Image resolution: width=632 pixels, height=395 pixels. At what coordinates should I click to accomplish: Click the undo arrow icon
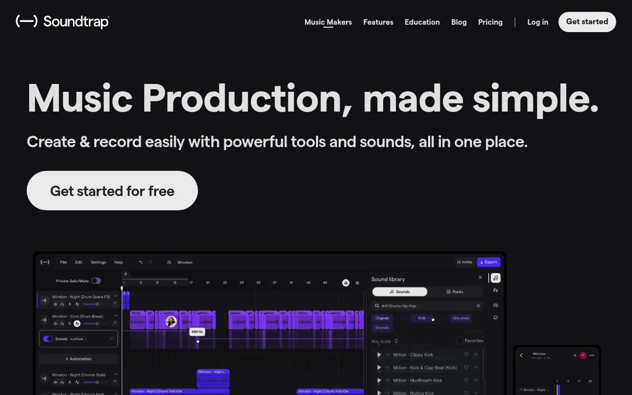tap(141, 262)
